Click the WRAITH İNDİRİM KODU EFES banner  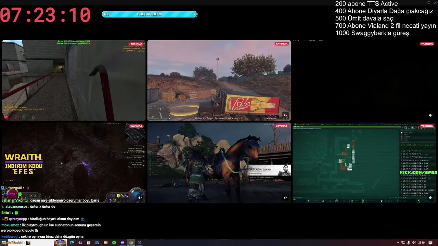point(24,164)
